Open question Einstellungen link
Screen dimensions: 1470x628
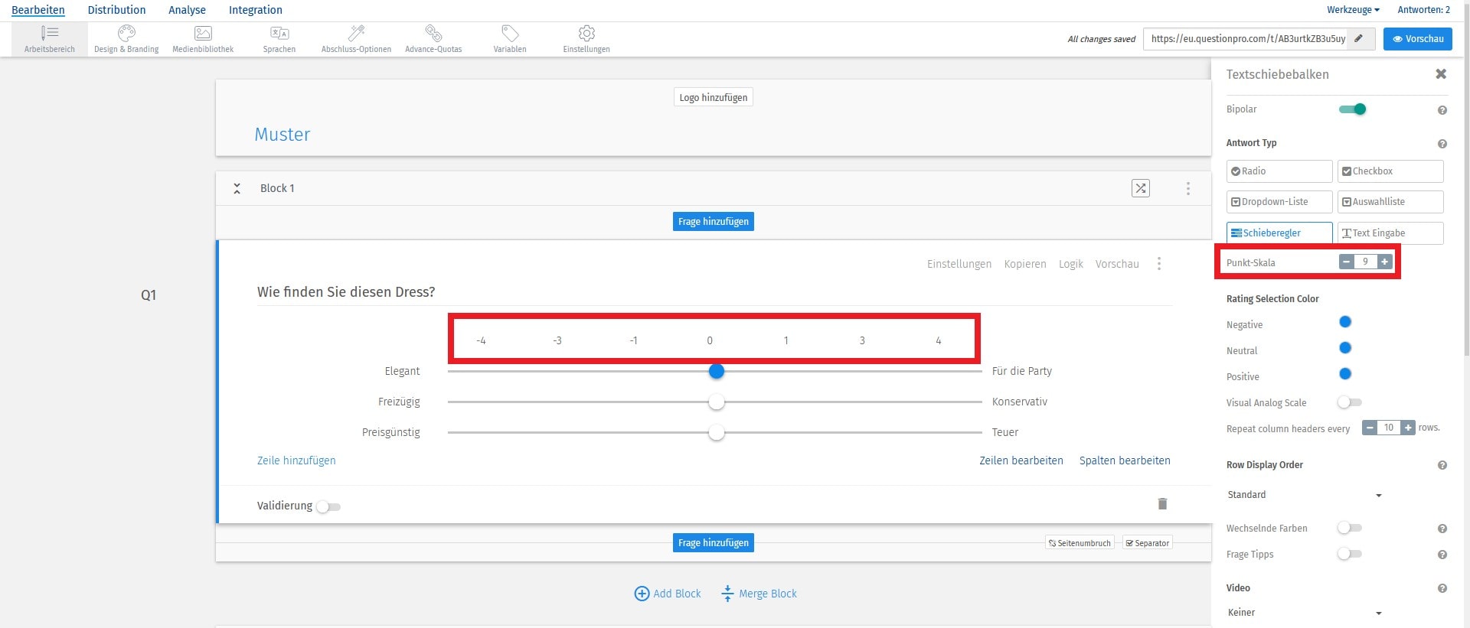[959, 264]
